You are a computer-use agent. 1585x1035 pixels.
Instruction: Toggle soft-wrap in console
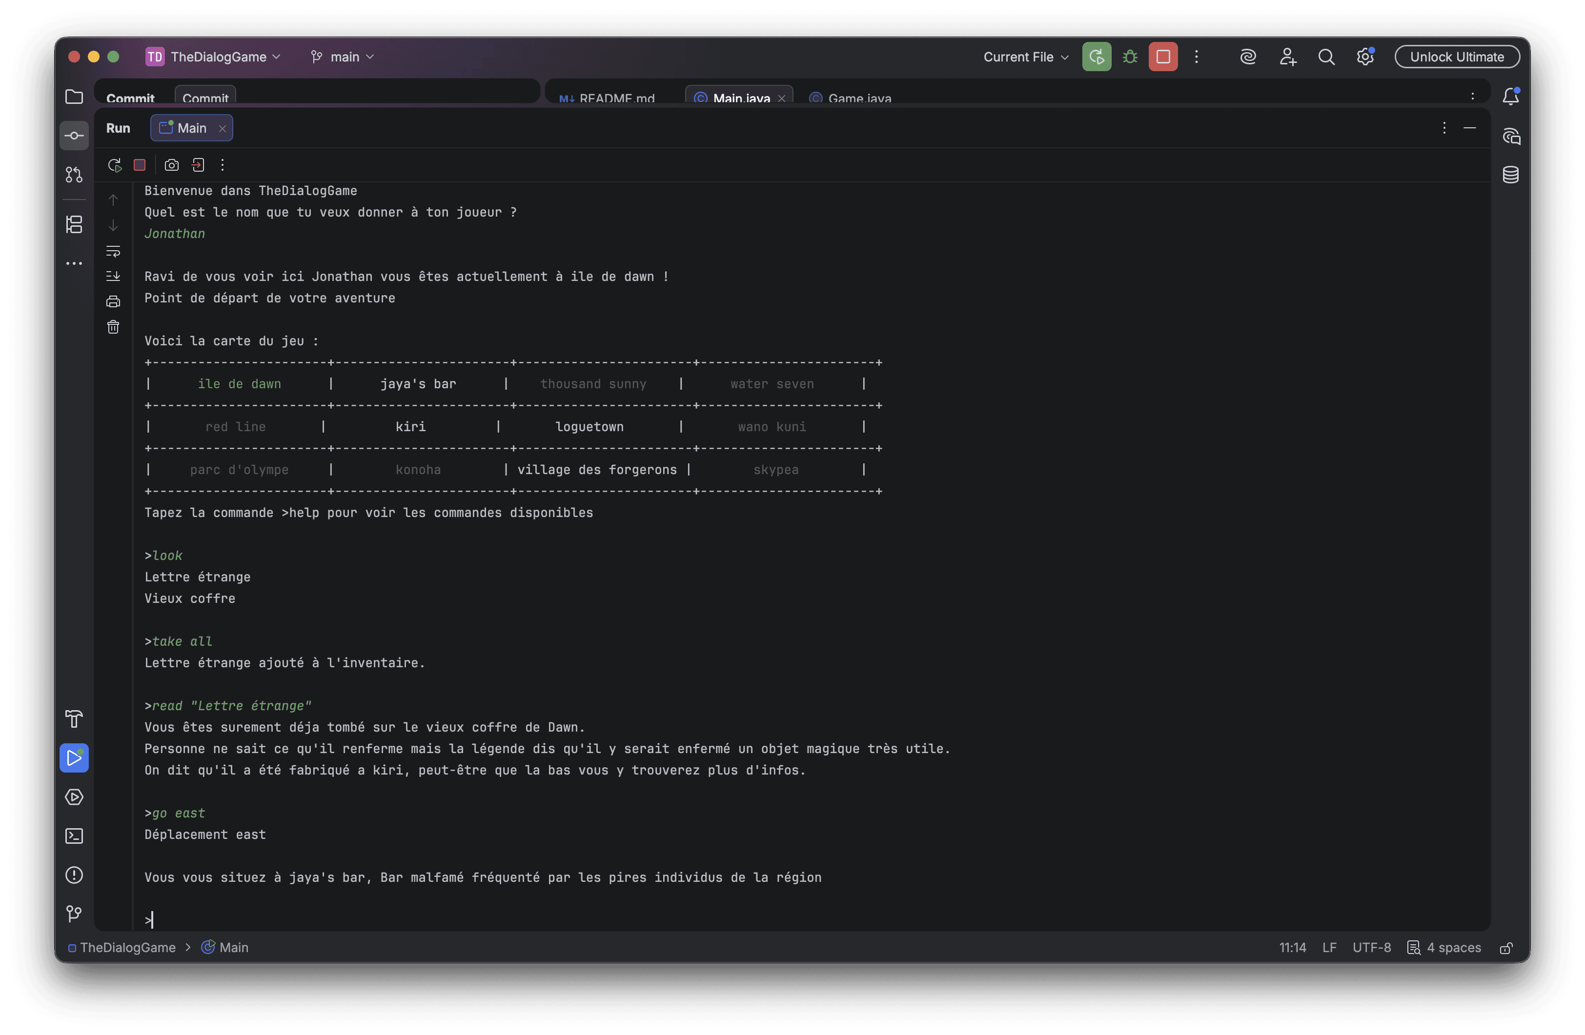(x=113, y=251)
